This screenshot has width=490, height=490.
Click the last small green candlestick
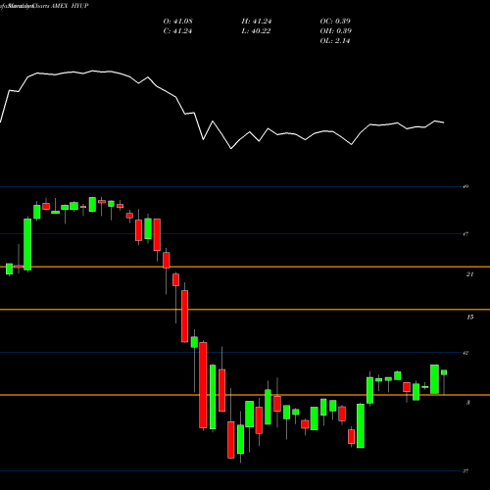444,372
